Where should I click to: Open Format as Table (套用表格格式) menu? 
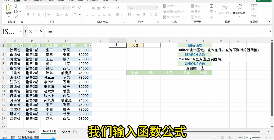tap(174, 11)
